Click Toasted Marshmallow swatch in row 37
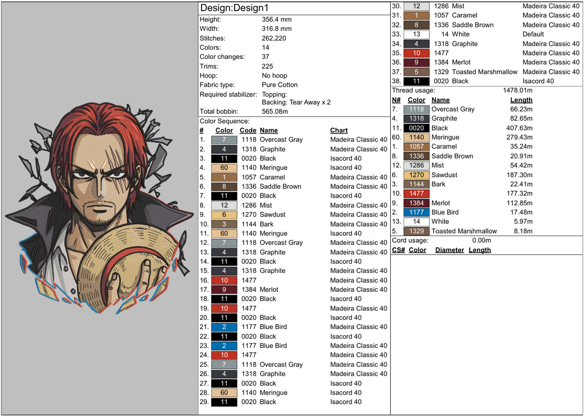Screen dimensions: 584x416 [x=417, y=72]
